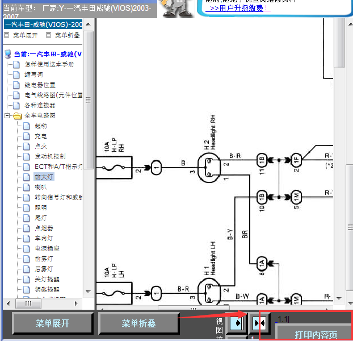The image size is (353, 341).
Task: Click the large 菜单展开 bottom button
Action: [x=52, y=323]
